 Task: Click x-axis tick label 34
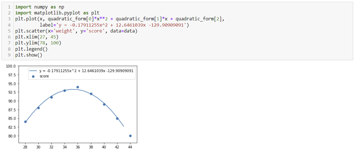pyautogui.click(x=65, y=148)
